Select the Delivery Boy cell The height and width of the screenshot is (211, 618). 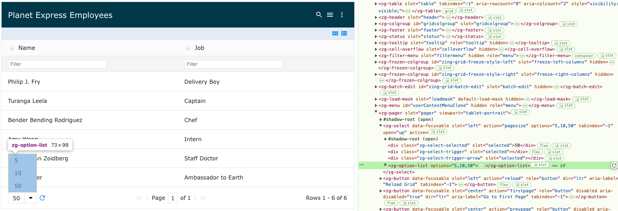click(x=266, y=82)
